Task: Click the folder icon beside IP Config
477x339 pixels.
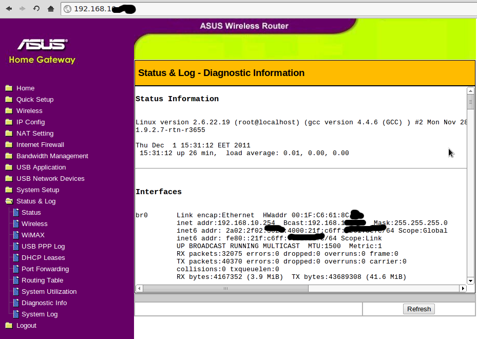Action: (x=9, y=122)
